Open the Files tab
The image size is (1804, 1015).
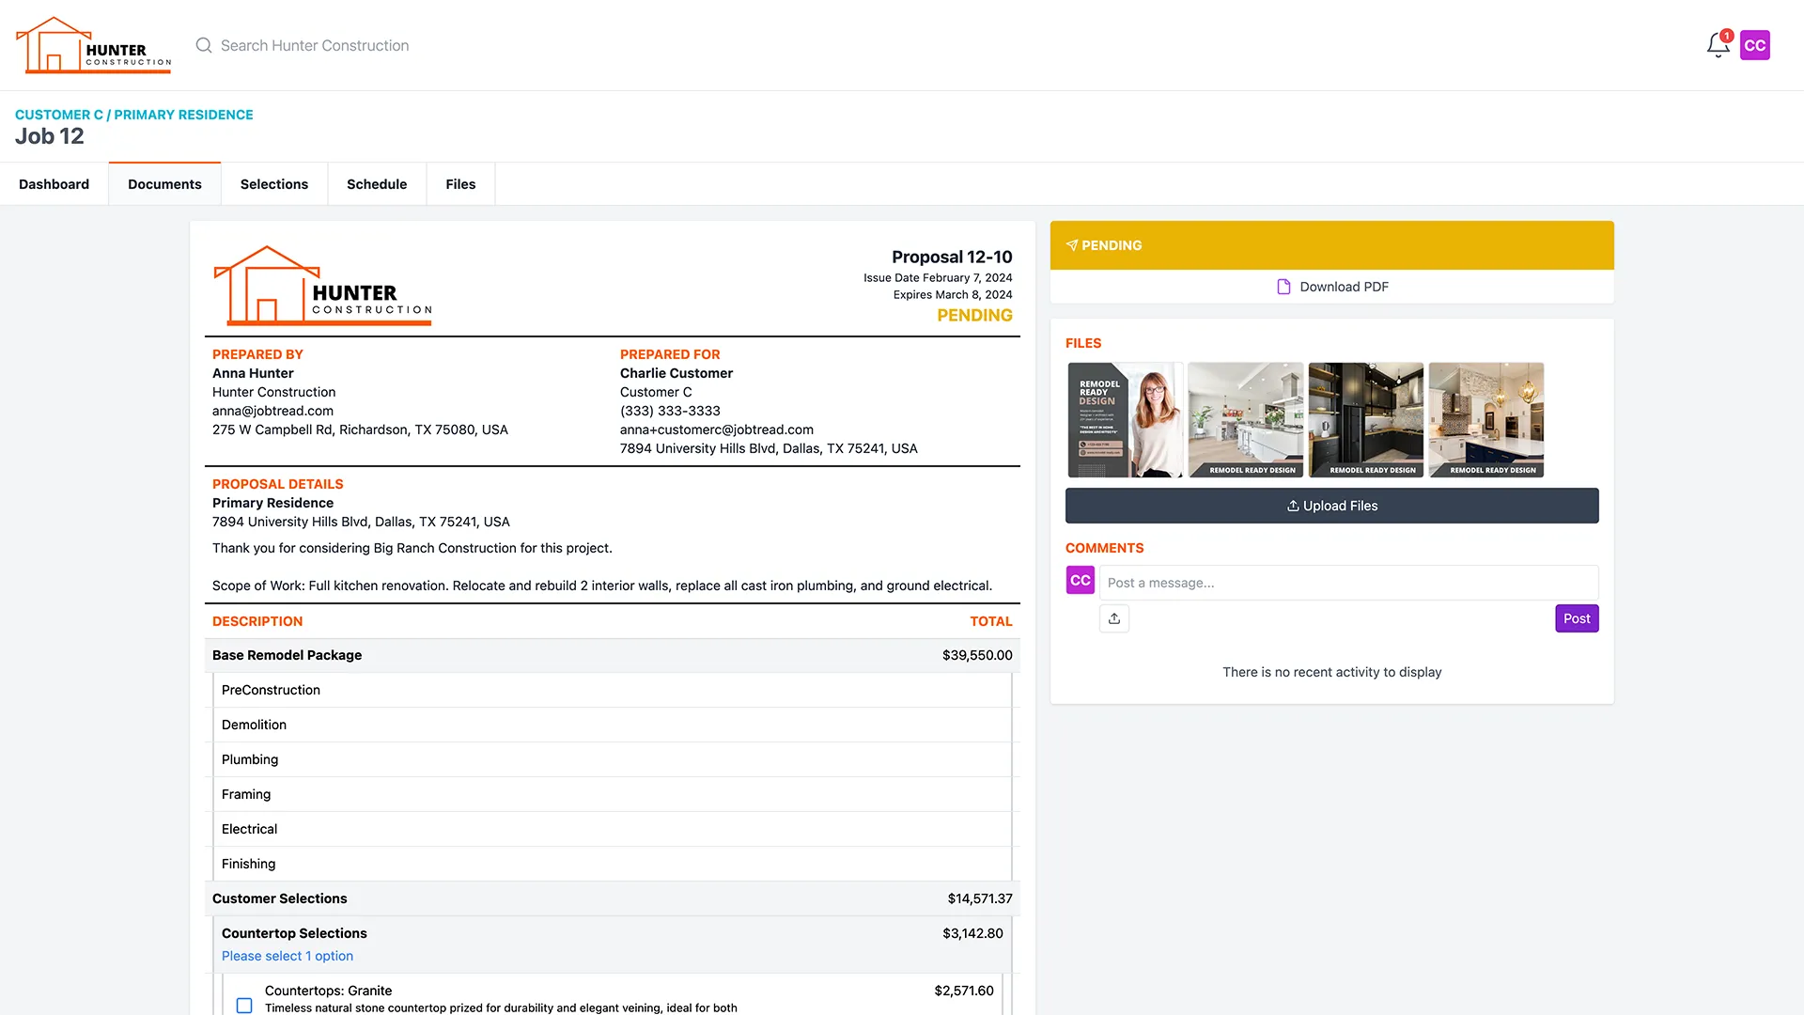[460, 183]
